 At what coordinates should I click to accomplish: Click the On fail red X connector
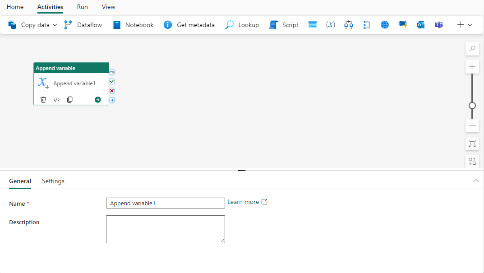coord(111,90)
